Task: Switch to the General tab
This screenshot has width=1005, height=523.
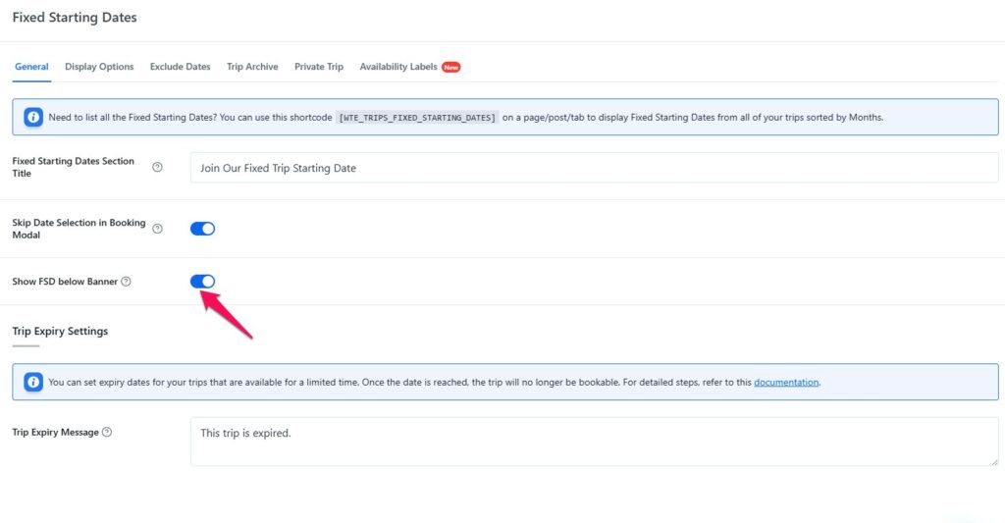Action: pyautogui.click(x=31, y=67)
